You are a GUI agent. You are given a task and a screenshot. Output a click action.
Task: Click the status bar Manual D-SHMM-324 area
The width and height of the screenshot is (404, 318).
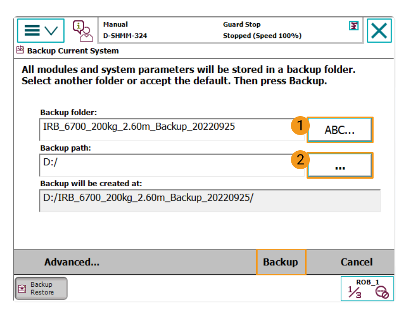pos(125,30)
